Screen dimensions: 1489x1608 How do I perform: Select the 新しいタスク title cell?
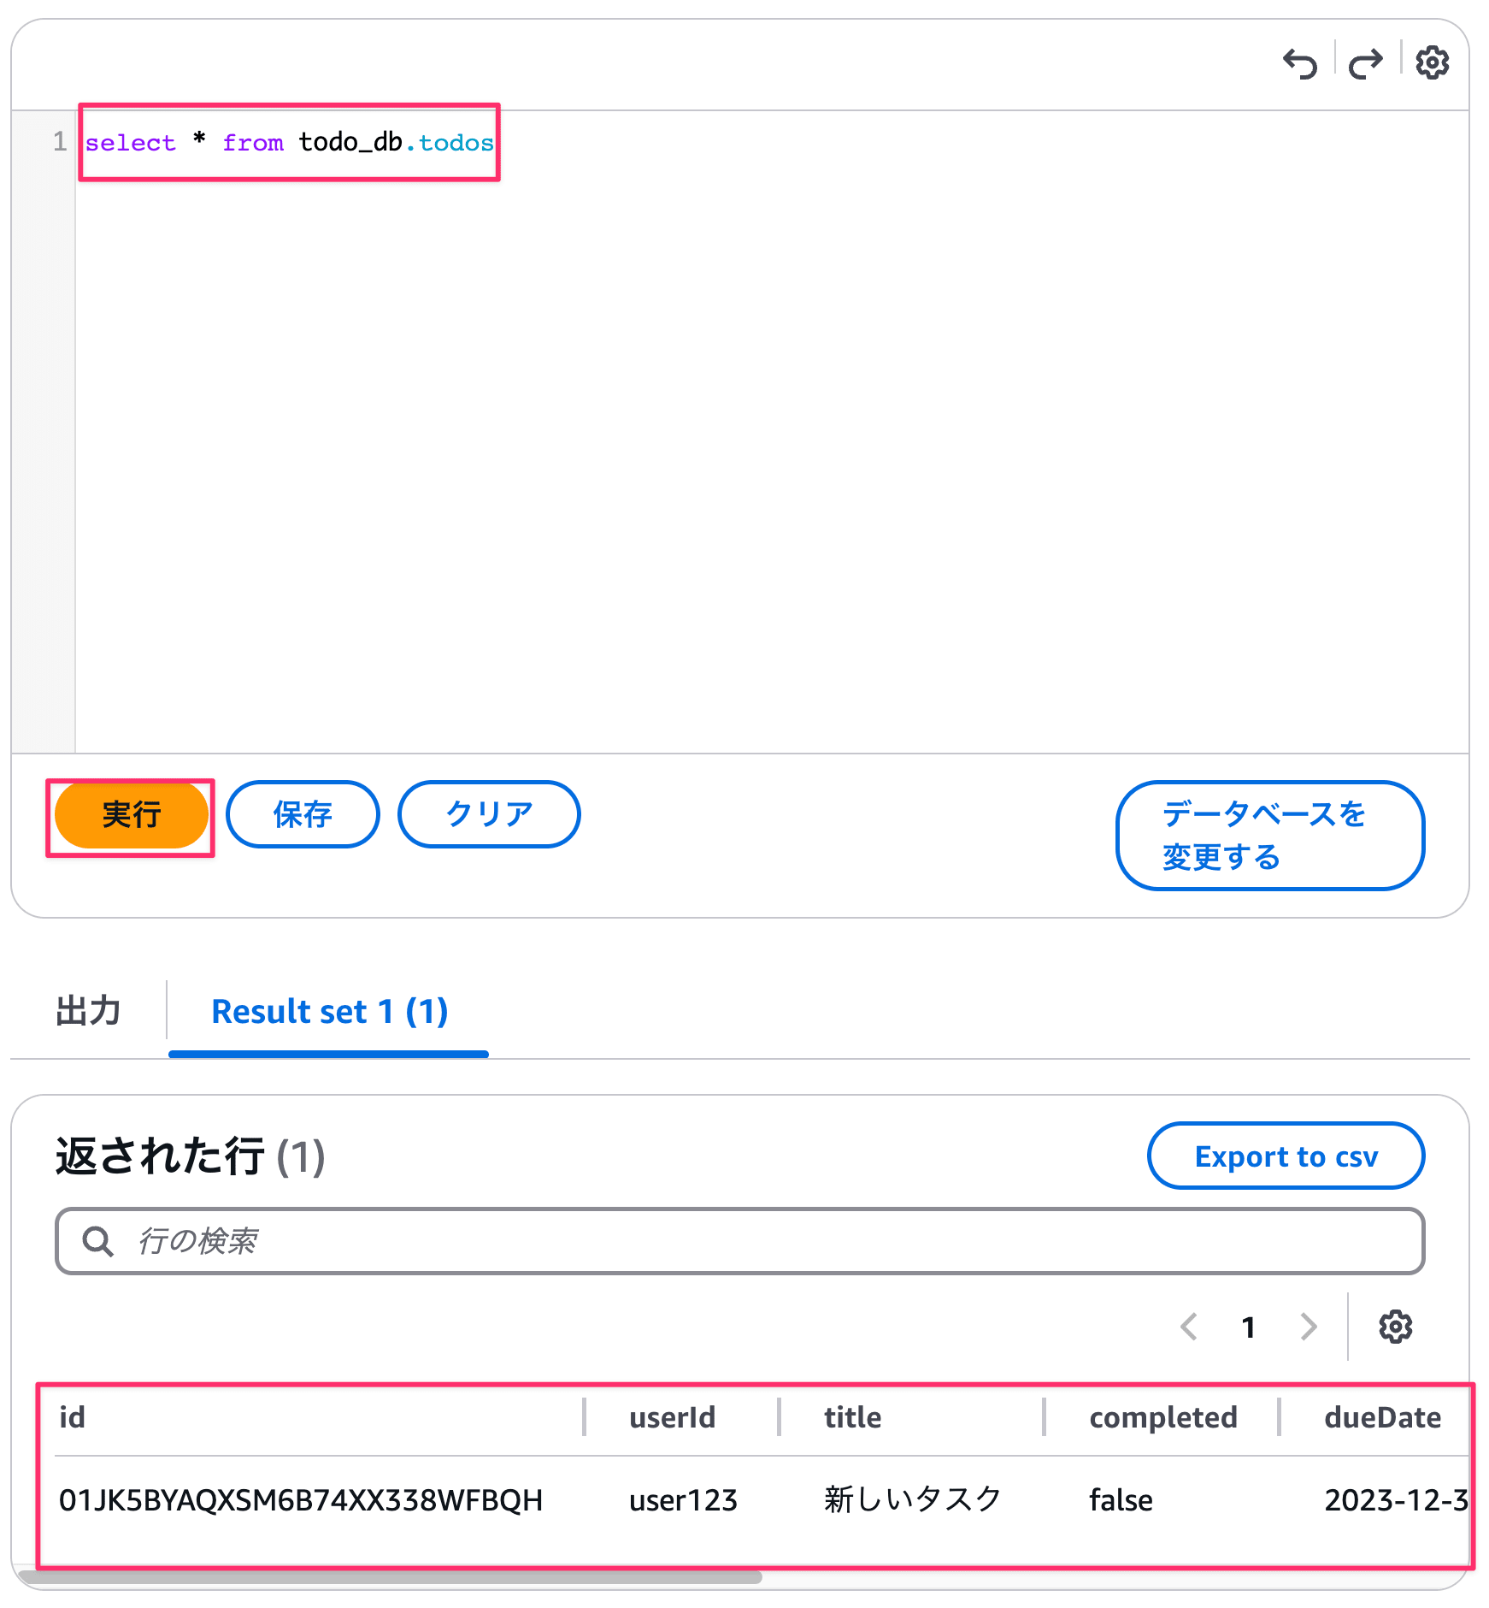(912, 1499)
